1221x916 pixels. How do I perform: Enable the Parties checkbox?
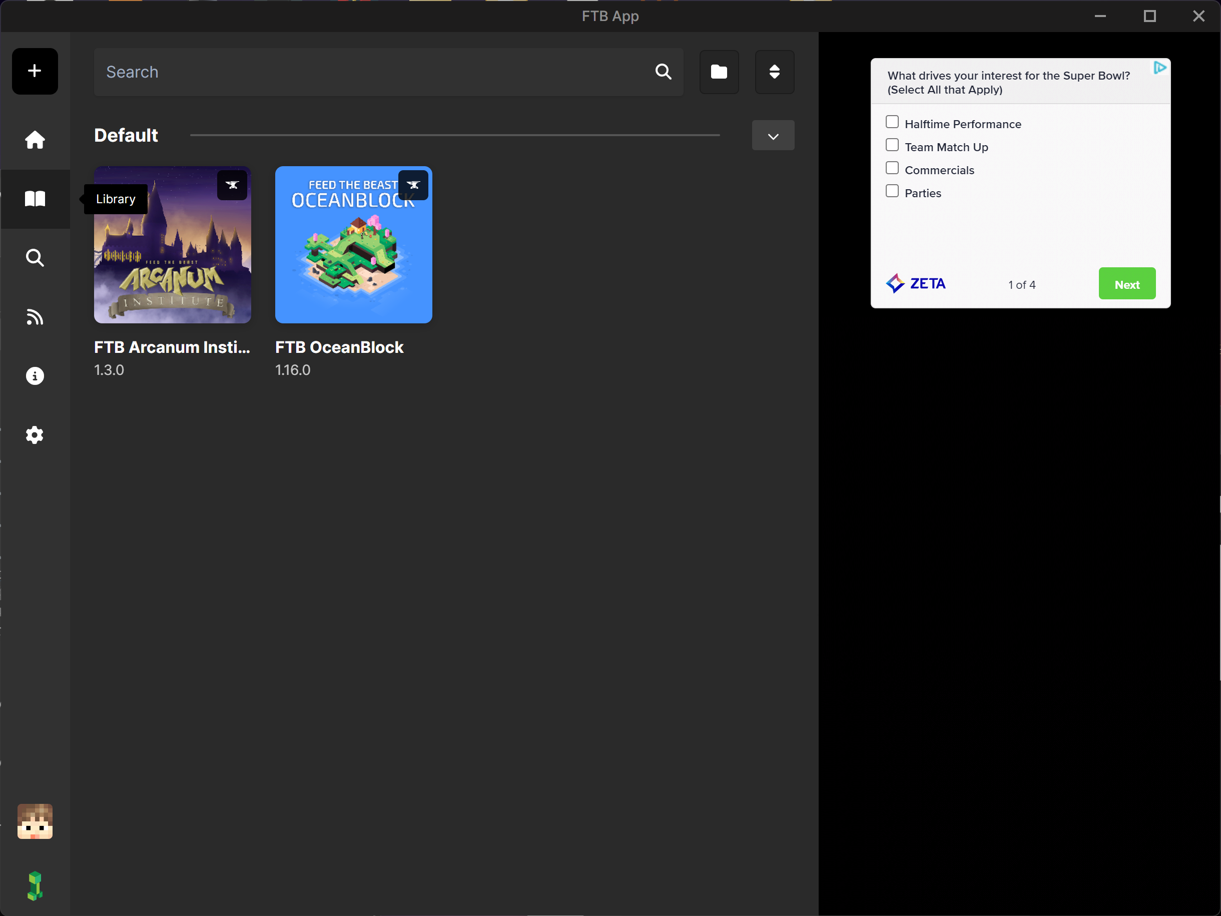[892, 191]
